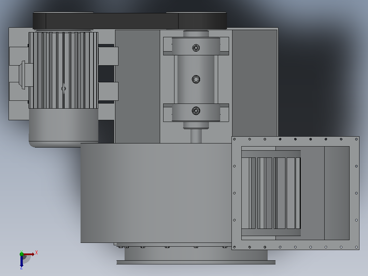Select the finned electric motor housing
The width and height of the screenshot is (368, 276).
(x=63, y=70)
